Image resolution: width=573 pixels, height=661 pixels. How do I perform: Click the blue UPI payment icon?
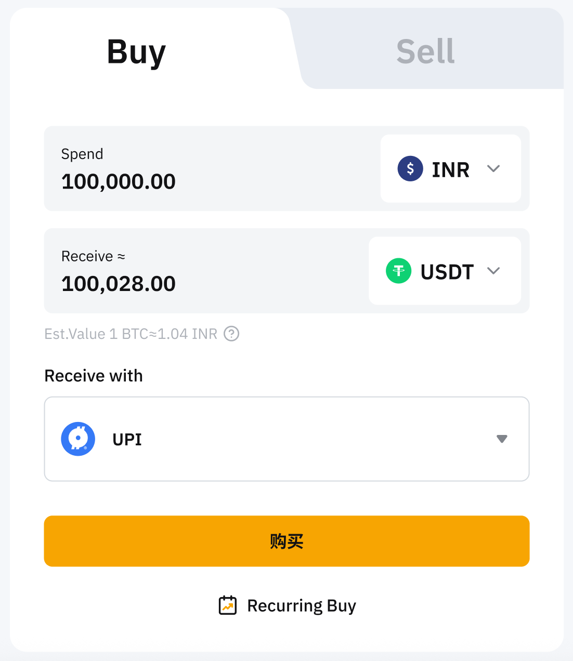(x=78, y=439)
